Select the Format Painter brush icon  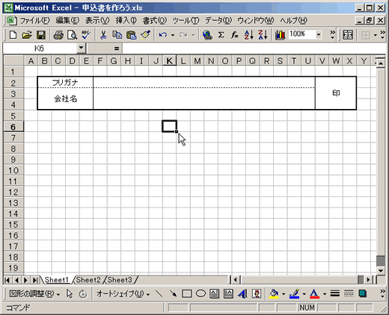[145, 35]
